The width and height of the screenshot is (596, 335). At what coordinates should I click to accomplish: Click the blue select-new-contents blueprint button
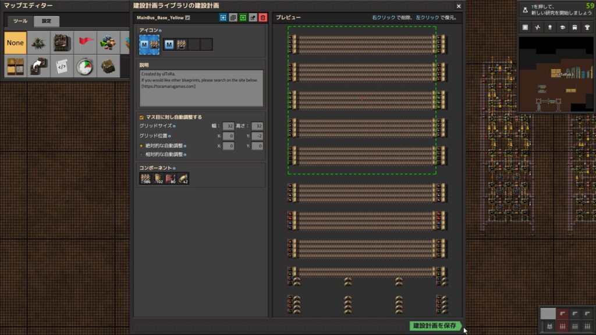[x=223, y=17]
